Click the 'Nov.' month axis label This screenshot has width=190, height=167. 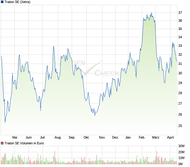click(102, 138)
